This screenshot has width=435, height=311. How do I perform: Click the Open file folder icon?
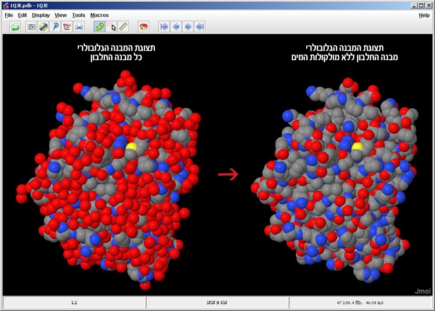16,27
